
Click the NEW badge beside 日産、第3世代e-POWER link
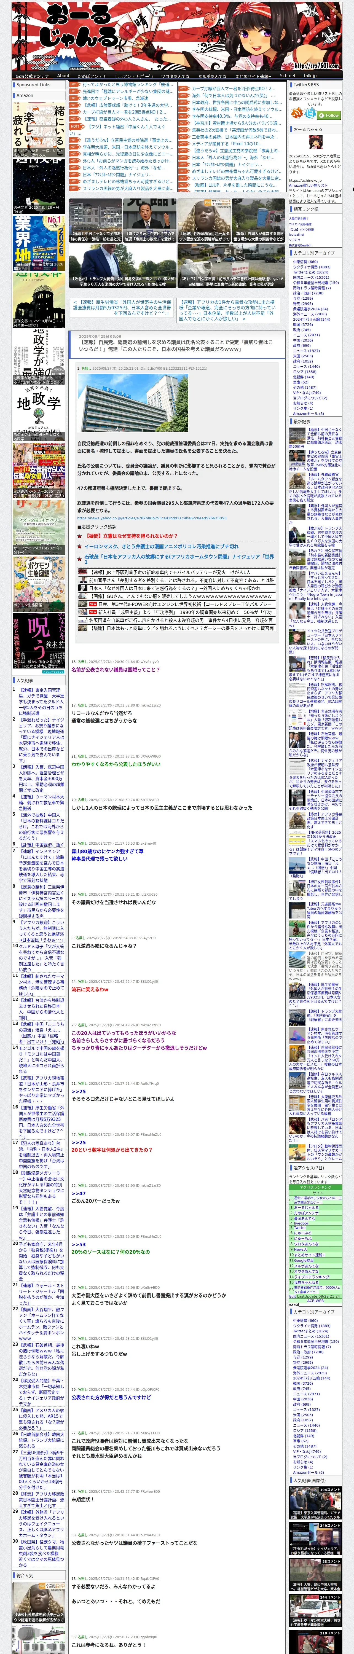click(x=93, y=604)
